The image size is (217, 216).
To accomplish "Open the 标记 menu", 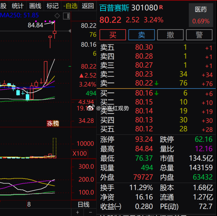I will click(x=53, y=6).
